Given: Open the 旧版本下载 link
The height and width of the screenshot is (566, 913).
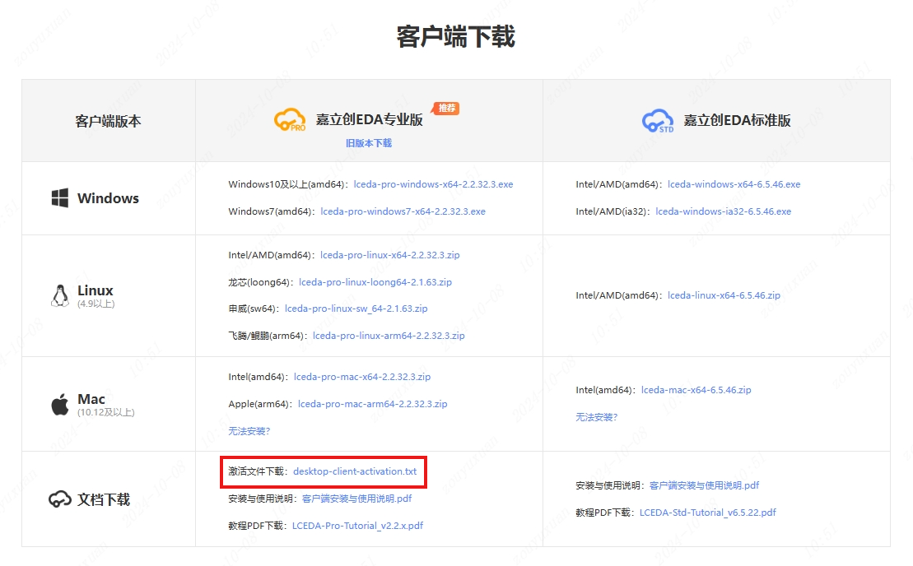Looking at the screenshot, I should [369, 143].
